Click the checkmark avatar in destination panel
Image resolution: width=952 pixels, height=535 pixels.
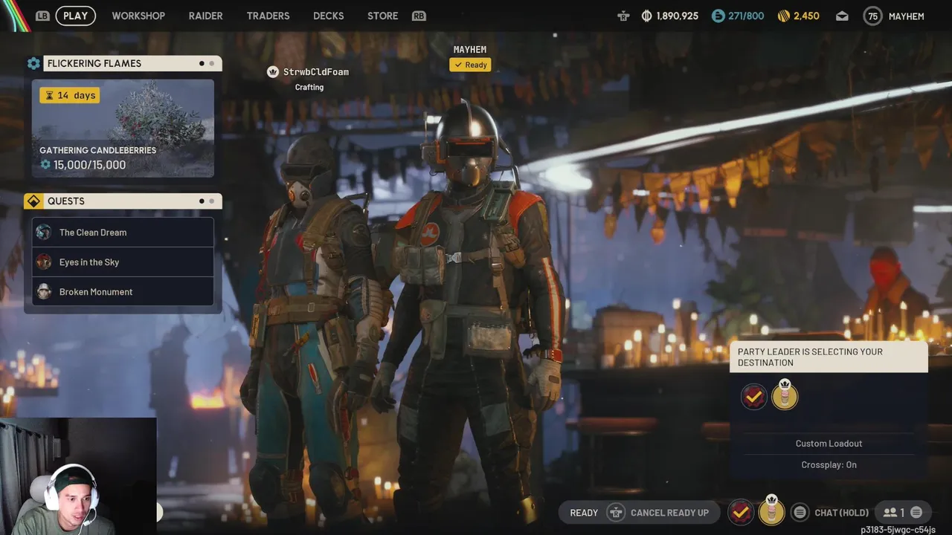753,397
